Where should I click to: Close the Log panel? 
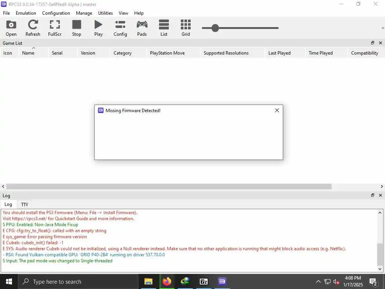(x=380, y=195)
